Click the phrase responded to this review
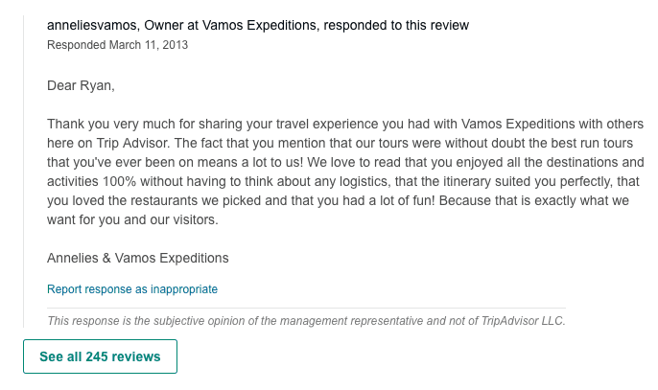This screenshot has width=658, height=390. click(388, 26)
